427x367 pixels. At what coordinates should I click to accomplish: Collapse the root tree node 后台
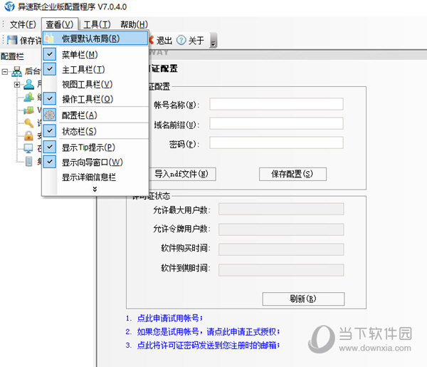coord(5,72)
